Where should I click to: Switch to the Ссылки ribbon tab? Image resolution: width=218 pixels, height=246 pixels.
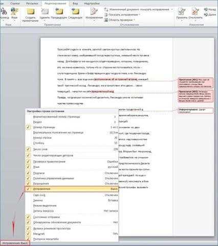15,3
